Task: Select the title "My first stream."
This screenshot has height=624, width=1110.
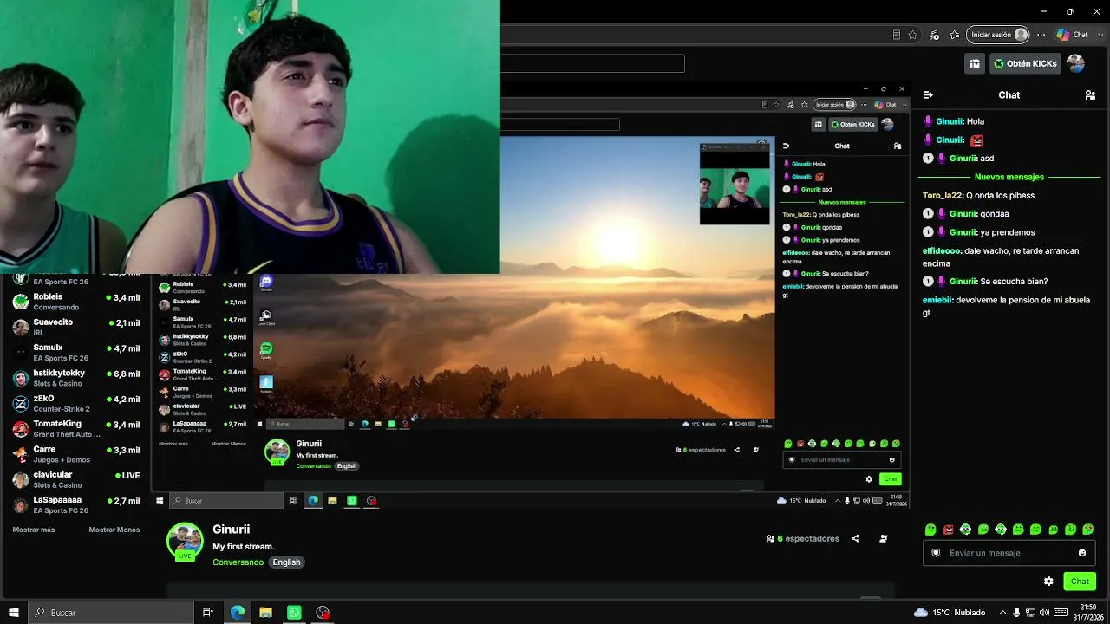Action: pos(244,547)
